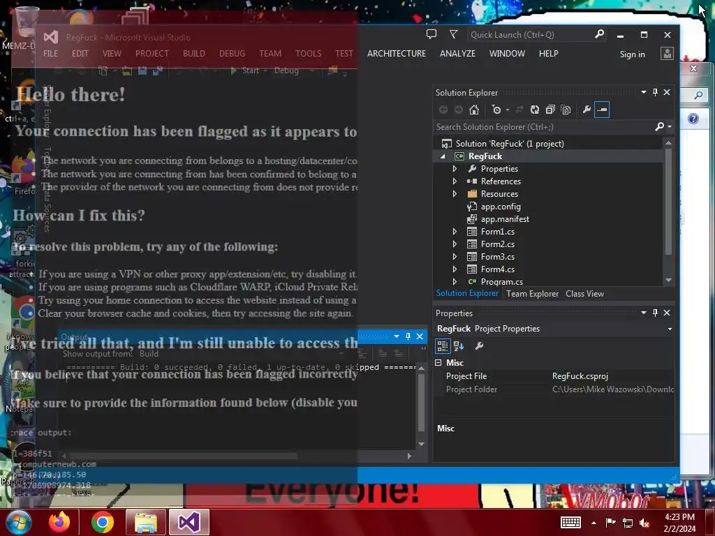Open search options dropdown in Solution Explorer
The height and width of the screenshot is (536, 715).
[670, 127]
